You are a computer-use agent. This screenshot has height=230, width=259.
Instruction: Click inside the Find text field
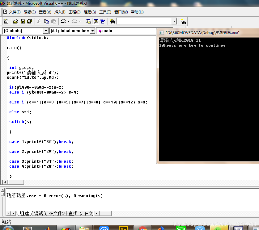pos(144,21)
